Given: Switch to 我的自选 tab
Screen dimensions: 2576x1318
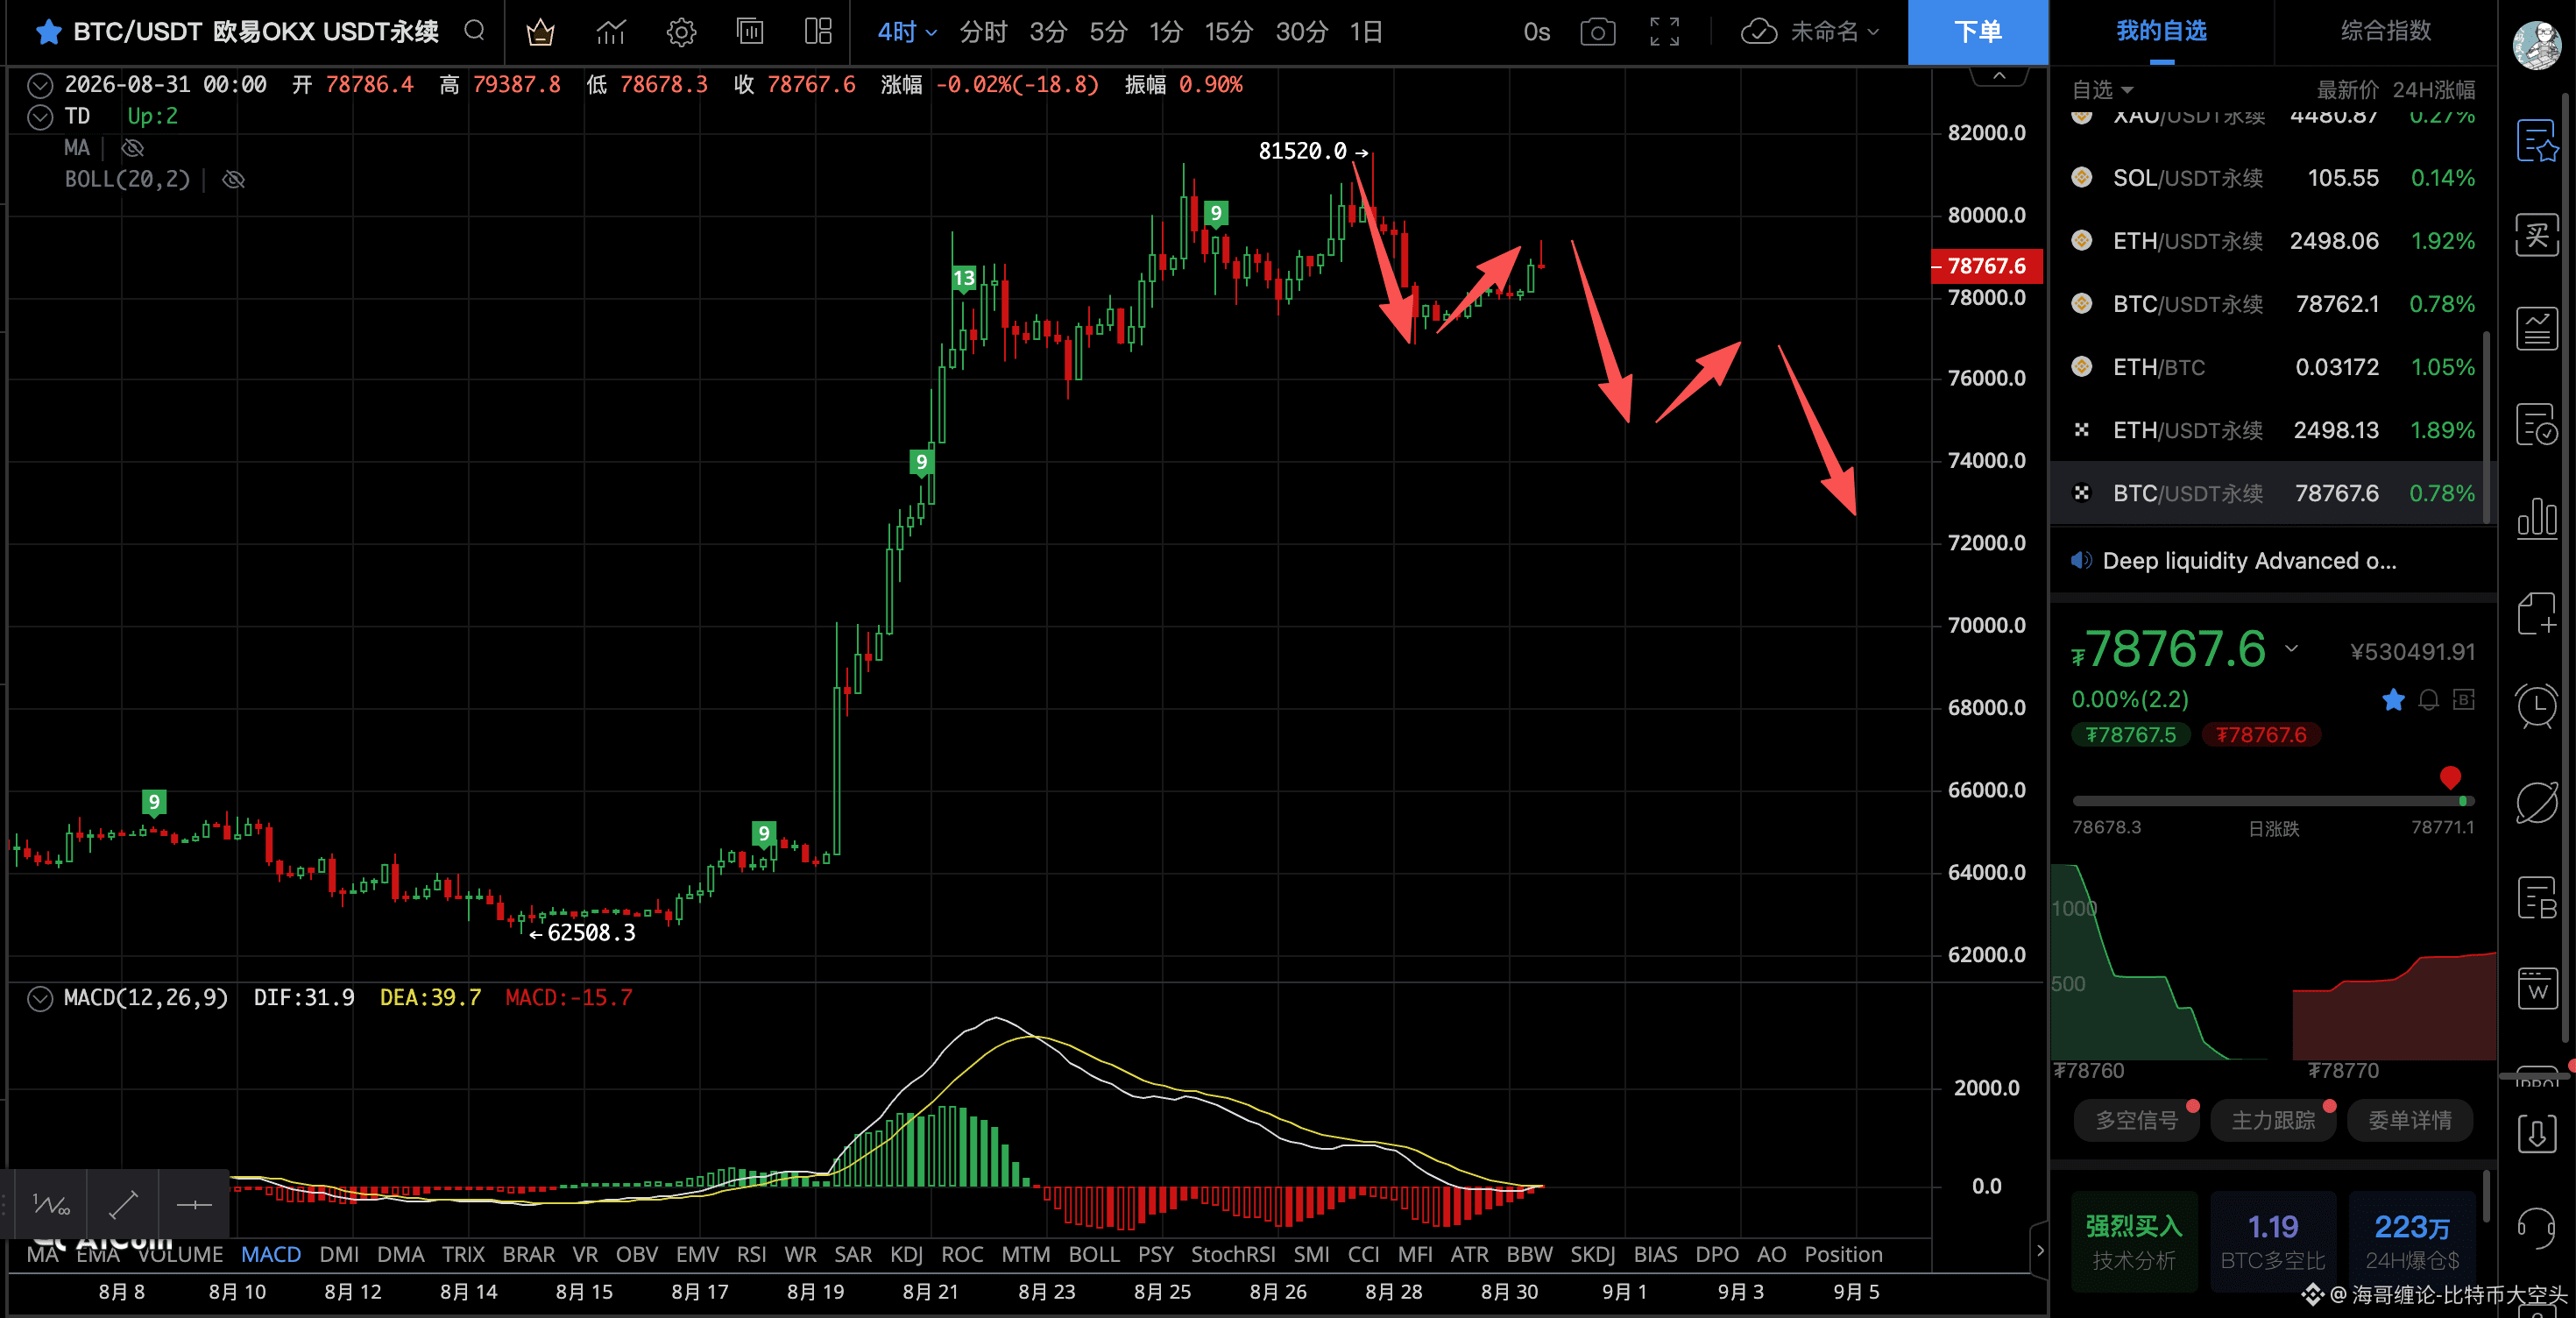Looking at the screenshot, I should click(2162, 32).
